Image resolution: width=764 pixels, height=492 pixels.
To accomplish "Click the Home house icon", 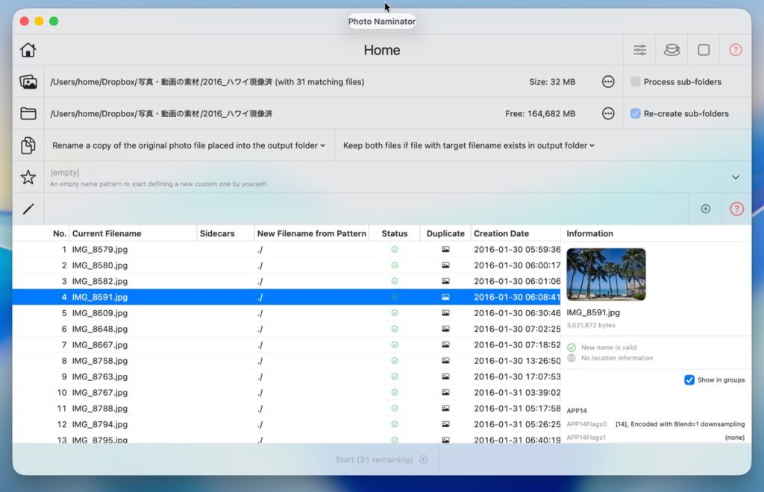I will pos(28,50).
